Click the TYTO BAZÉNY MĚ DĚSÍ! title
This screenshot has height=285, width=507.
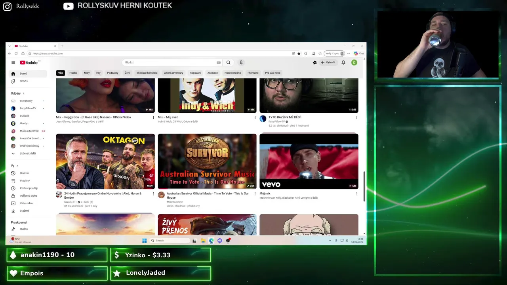coord(285,117)
